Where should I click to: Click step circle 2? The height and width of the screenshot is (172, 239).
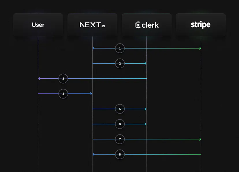click(x=120, y=63)
